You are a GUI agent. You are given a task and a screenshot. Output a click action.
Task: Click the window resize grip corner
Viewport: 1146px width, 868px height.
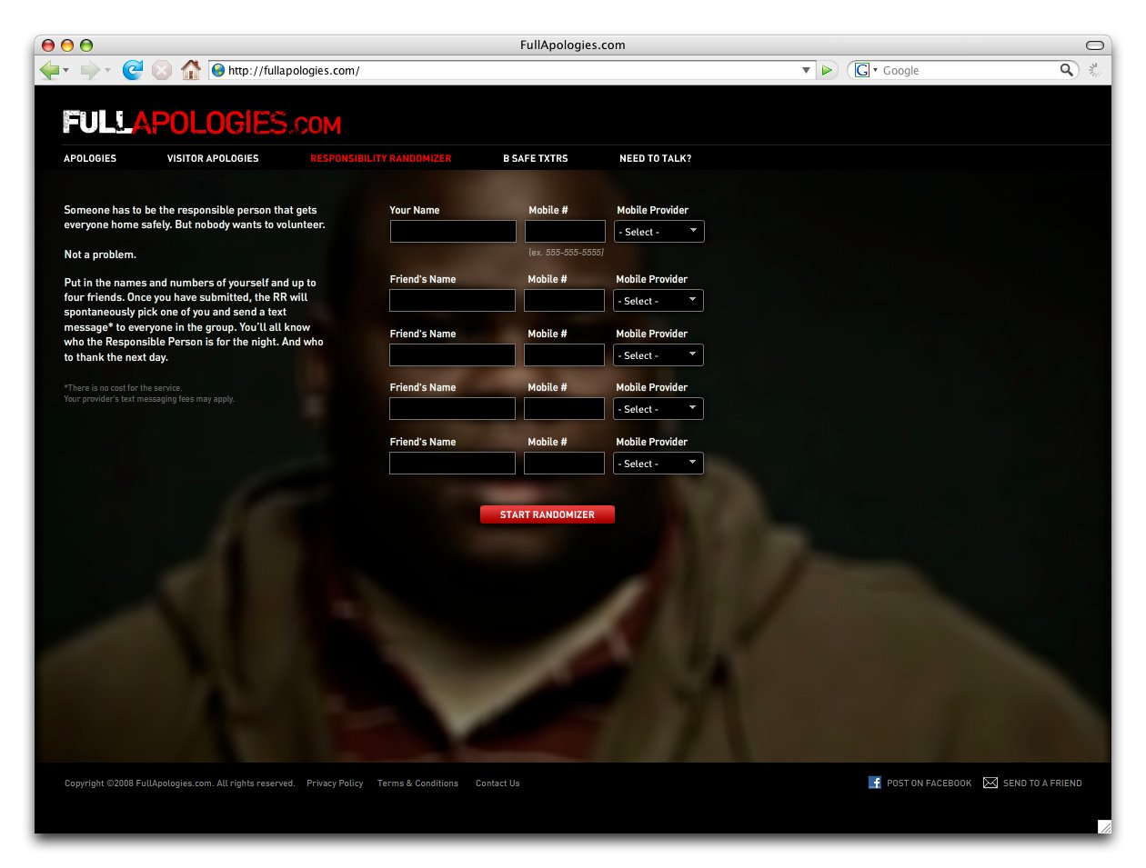(1104, 826)
